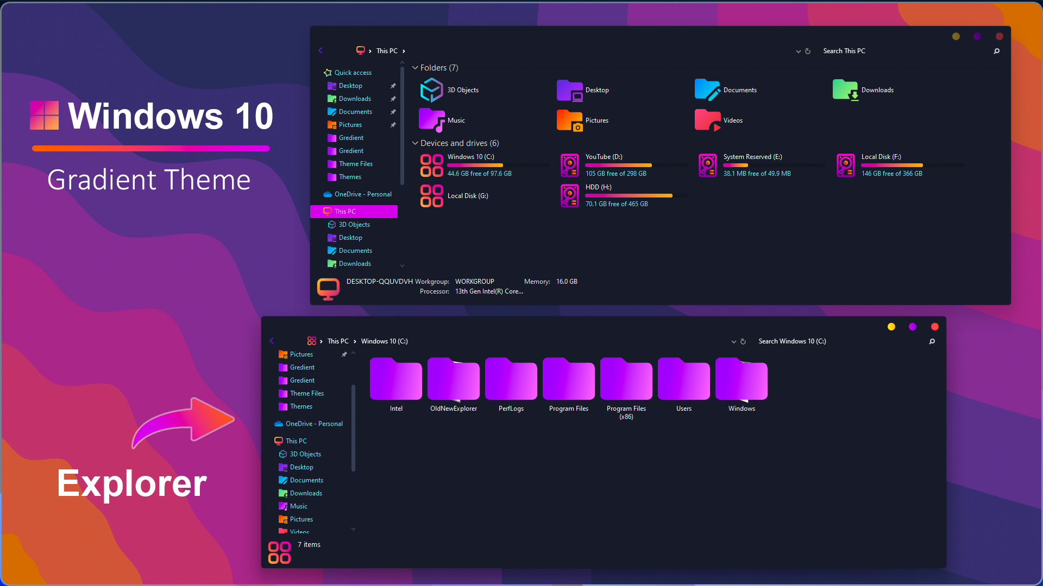Select This PC in bottom window sidebar

296,441
